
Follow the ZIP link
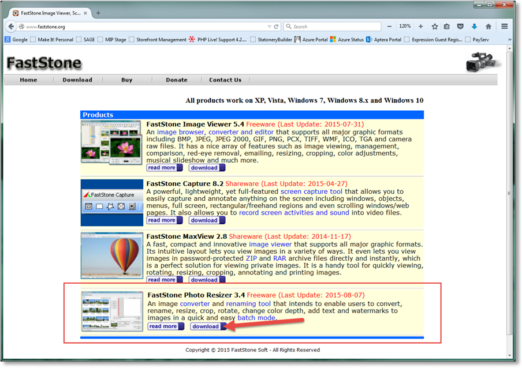click(251, 258)
